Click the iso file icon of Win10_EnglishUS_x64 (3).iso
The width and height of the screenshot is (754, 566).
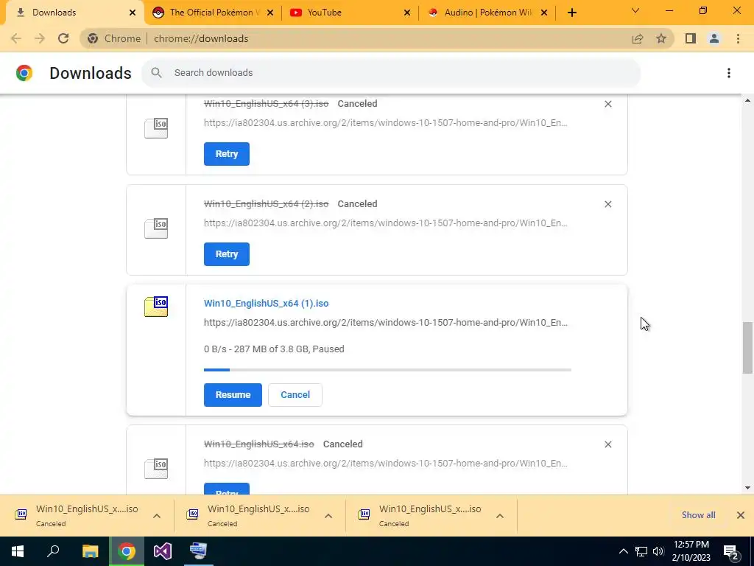pos(156,128)
